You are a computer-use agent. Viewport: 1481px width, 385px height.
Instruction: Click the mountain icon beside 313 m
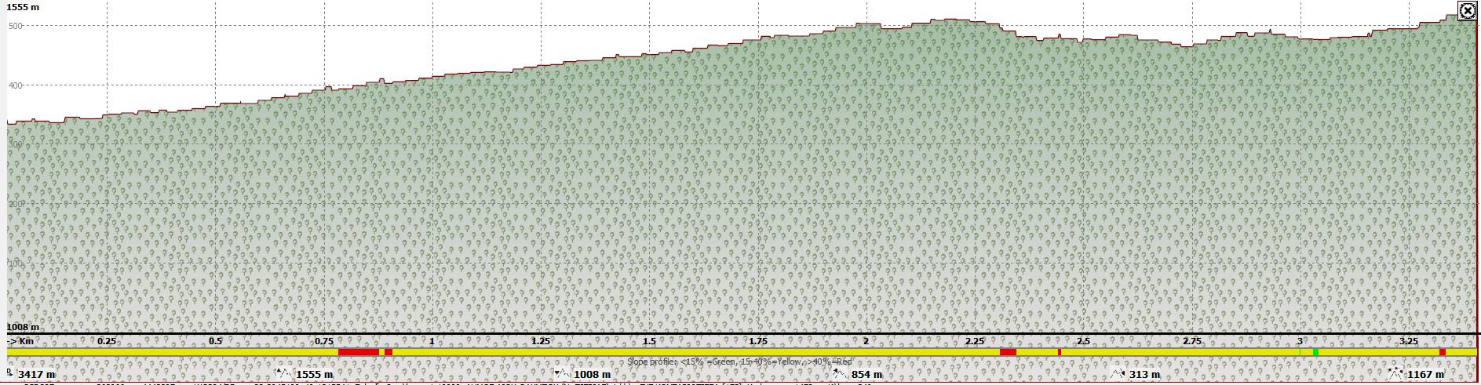pos(1118,373)
